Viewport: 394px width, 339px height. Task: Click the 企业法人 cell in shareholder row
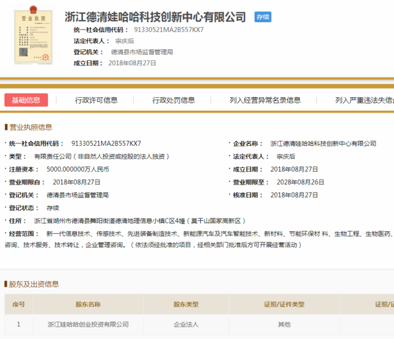click(x=186, y=324)
